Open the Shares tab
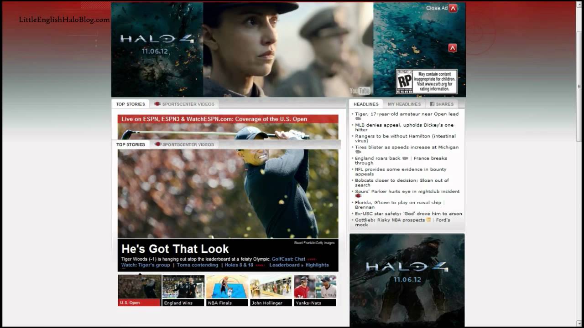 442,104
